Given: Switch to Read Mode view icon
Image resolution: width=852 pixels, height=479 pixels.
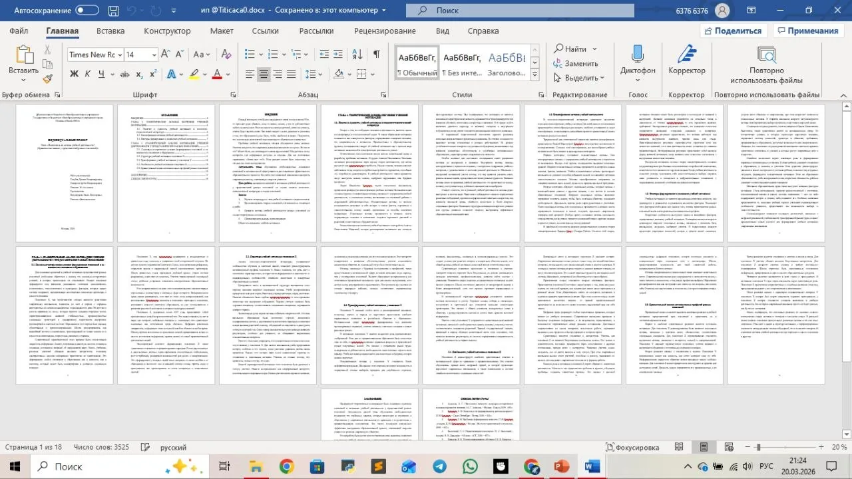Looking at the screenshot, I should (x=679, y=448).
